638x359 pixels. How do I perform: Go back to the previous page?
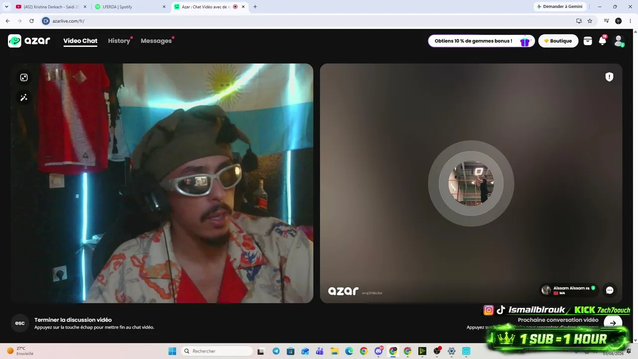[x=7, y=21]
